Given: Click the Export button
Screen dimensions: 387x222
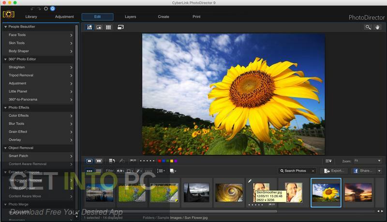Looking at the screenshot, I should [334, 171].
